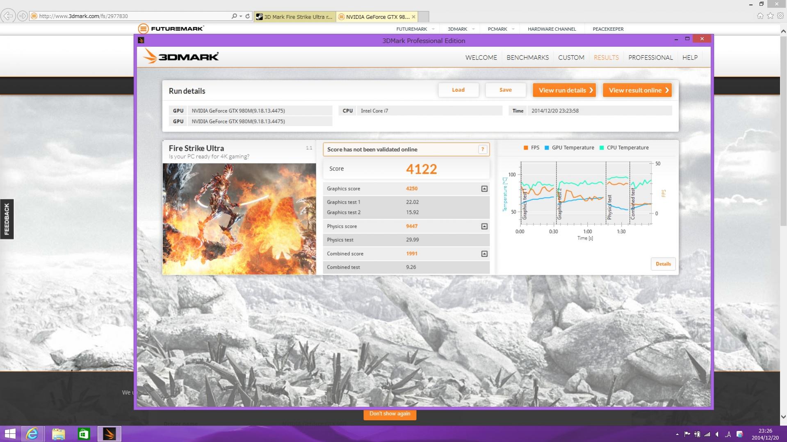This screenshot has height=442, width=787.
Task: Click Don't show again button
Action: pos(390,414)
